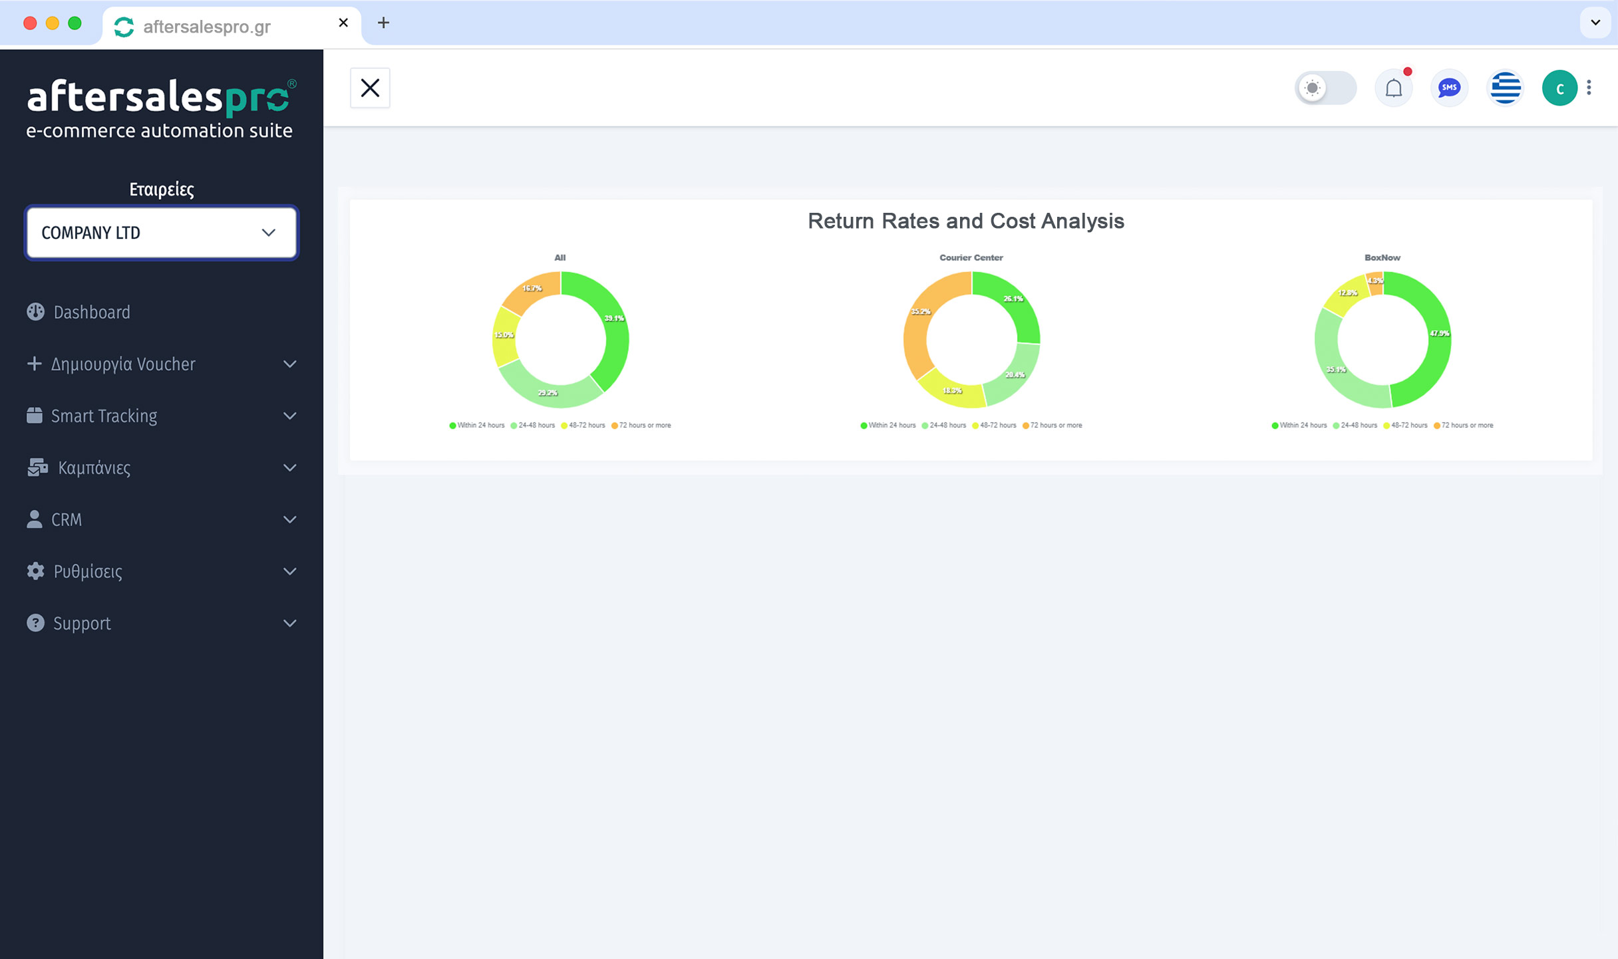The image size is (1618, 959).
Task: Switch to the aftersalespro.gr browser tab
Action: tap(232, 26)
